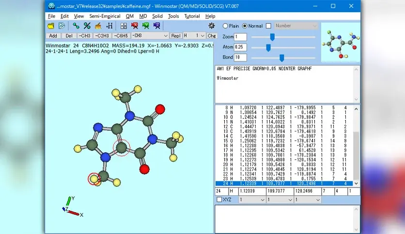This screenshot has width=405, height=234.
Task: Click the Zoom value input field
Action: coord(240,37)
